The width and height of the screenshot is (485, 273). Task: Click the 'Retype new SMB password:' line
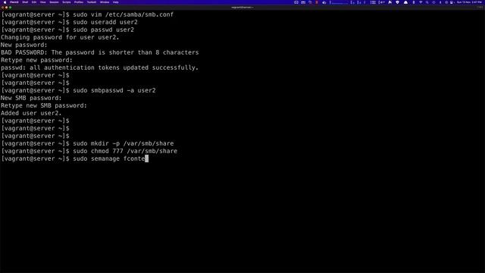[x=44, y=105]
